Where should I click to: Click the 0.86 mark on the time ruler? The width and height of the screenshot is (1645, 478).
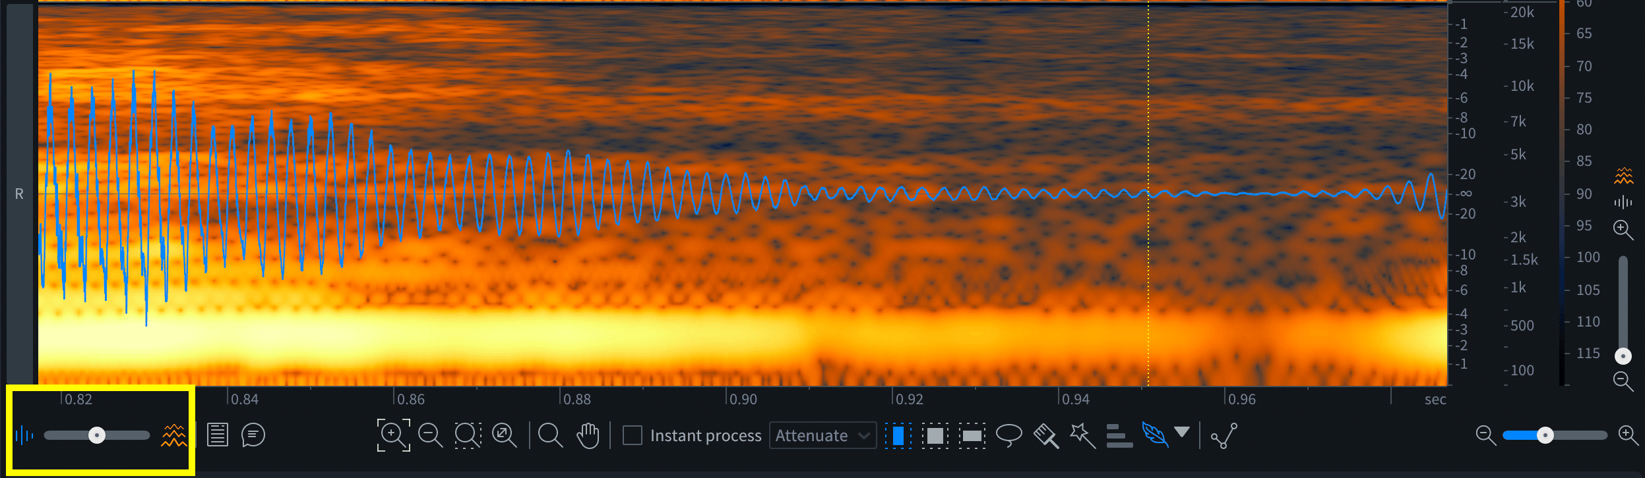tap(411, 399)
